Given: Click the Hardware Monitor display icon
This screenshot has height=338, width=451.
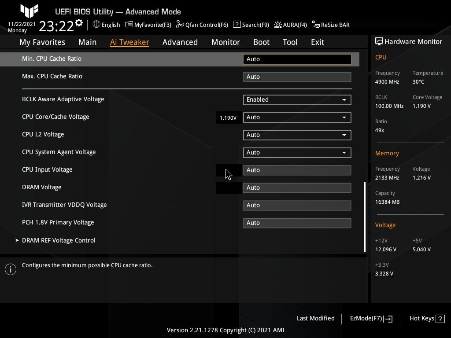Looking at the screenshot, I should (x=379, y=42).
